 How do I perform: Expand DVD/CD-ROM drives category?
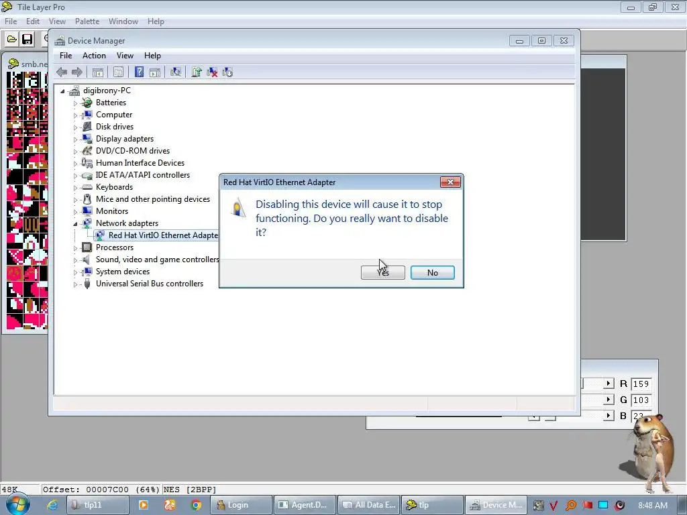[x=75, y=151]
